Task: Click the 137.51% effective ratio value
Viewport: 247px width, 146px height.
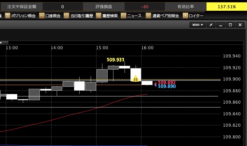Action: pos(227,7)
